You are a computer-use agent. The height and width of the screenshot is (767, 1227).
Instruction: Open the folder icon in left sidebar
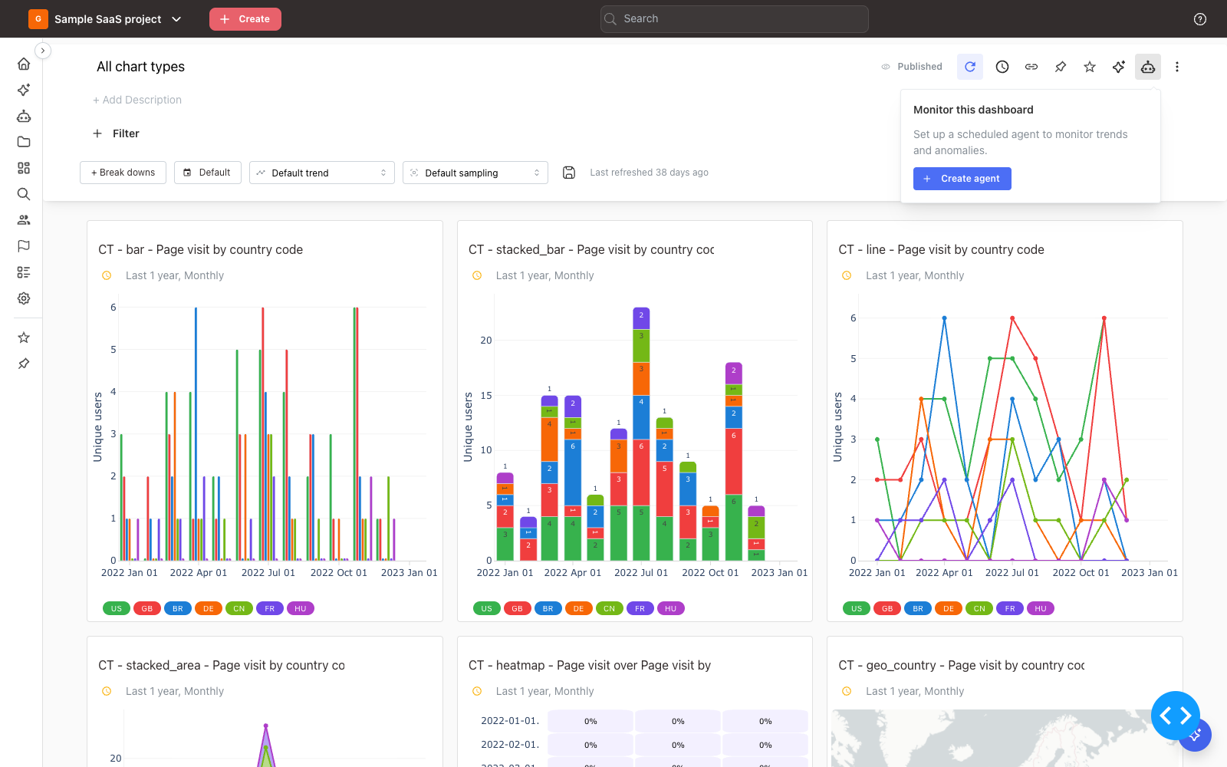pyautogui.click(x=24, y=142)
